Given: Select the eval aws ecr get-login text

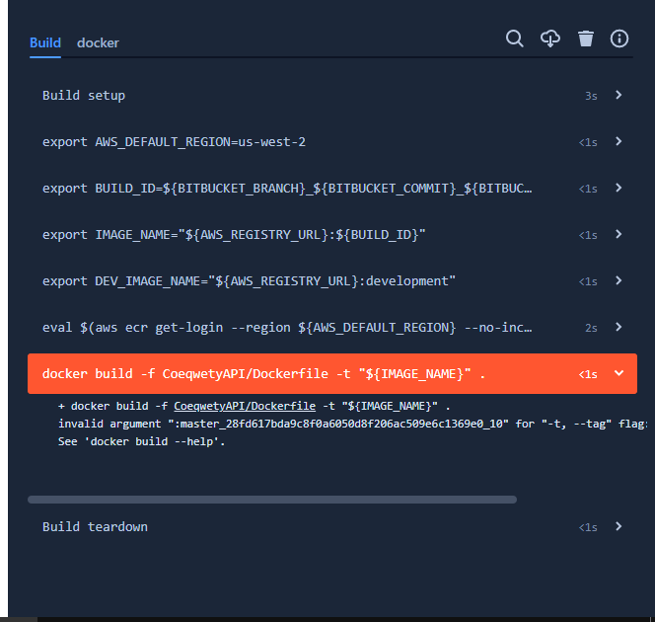Looking at the screenshot, I should [x=287, y=328].
